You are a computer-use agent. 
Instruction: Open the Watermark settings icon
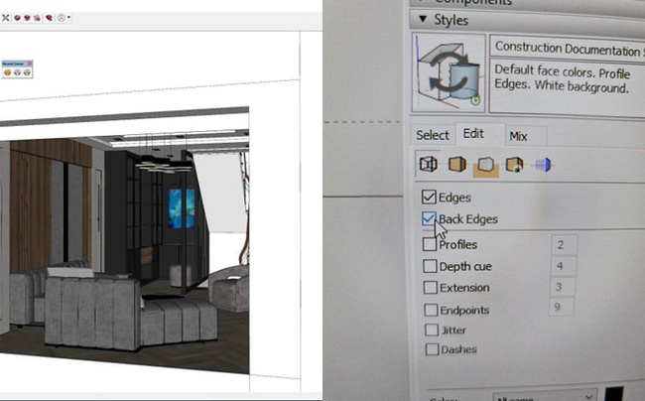click(514, 165)
